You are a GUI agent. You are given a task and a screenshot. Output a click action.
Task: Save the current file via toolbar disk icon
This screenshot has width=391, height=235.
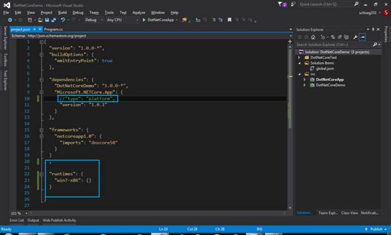(47, 19)
